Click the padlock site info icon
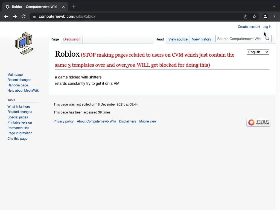 coord(34,16)
